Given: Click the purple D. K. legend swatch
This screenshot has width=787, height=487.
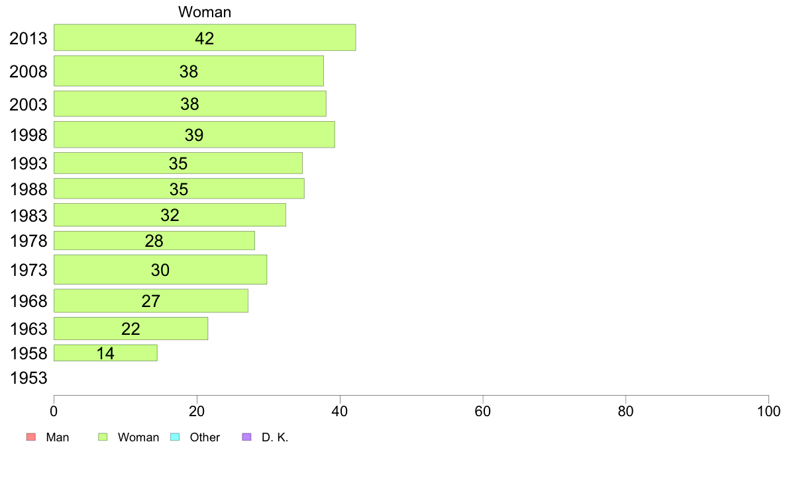Looking at the screenshot, I should point(246,437).
